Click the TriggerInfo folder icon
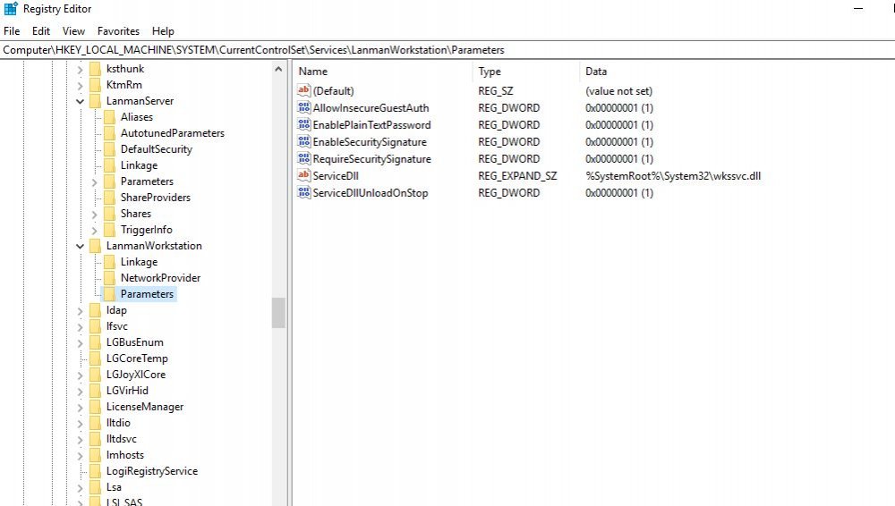Viewport: 895px width, 506px height. click(x=109, y=230)
